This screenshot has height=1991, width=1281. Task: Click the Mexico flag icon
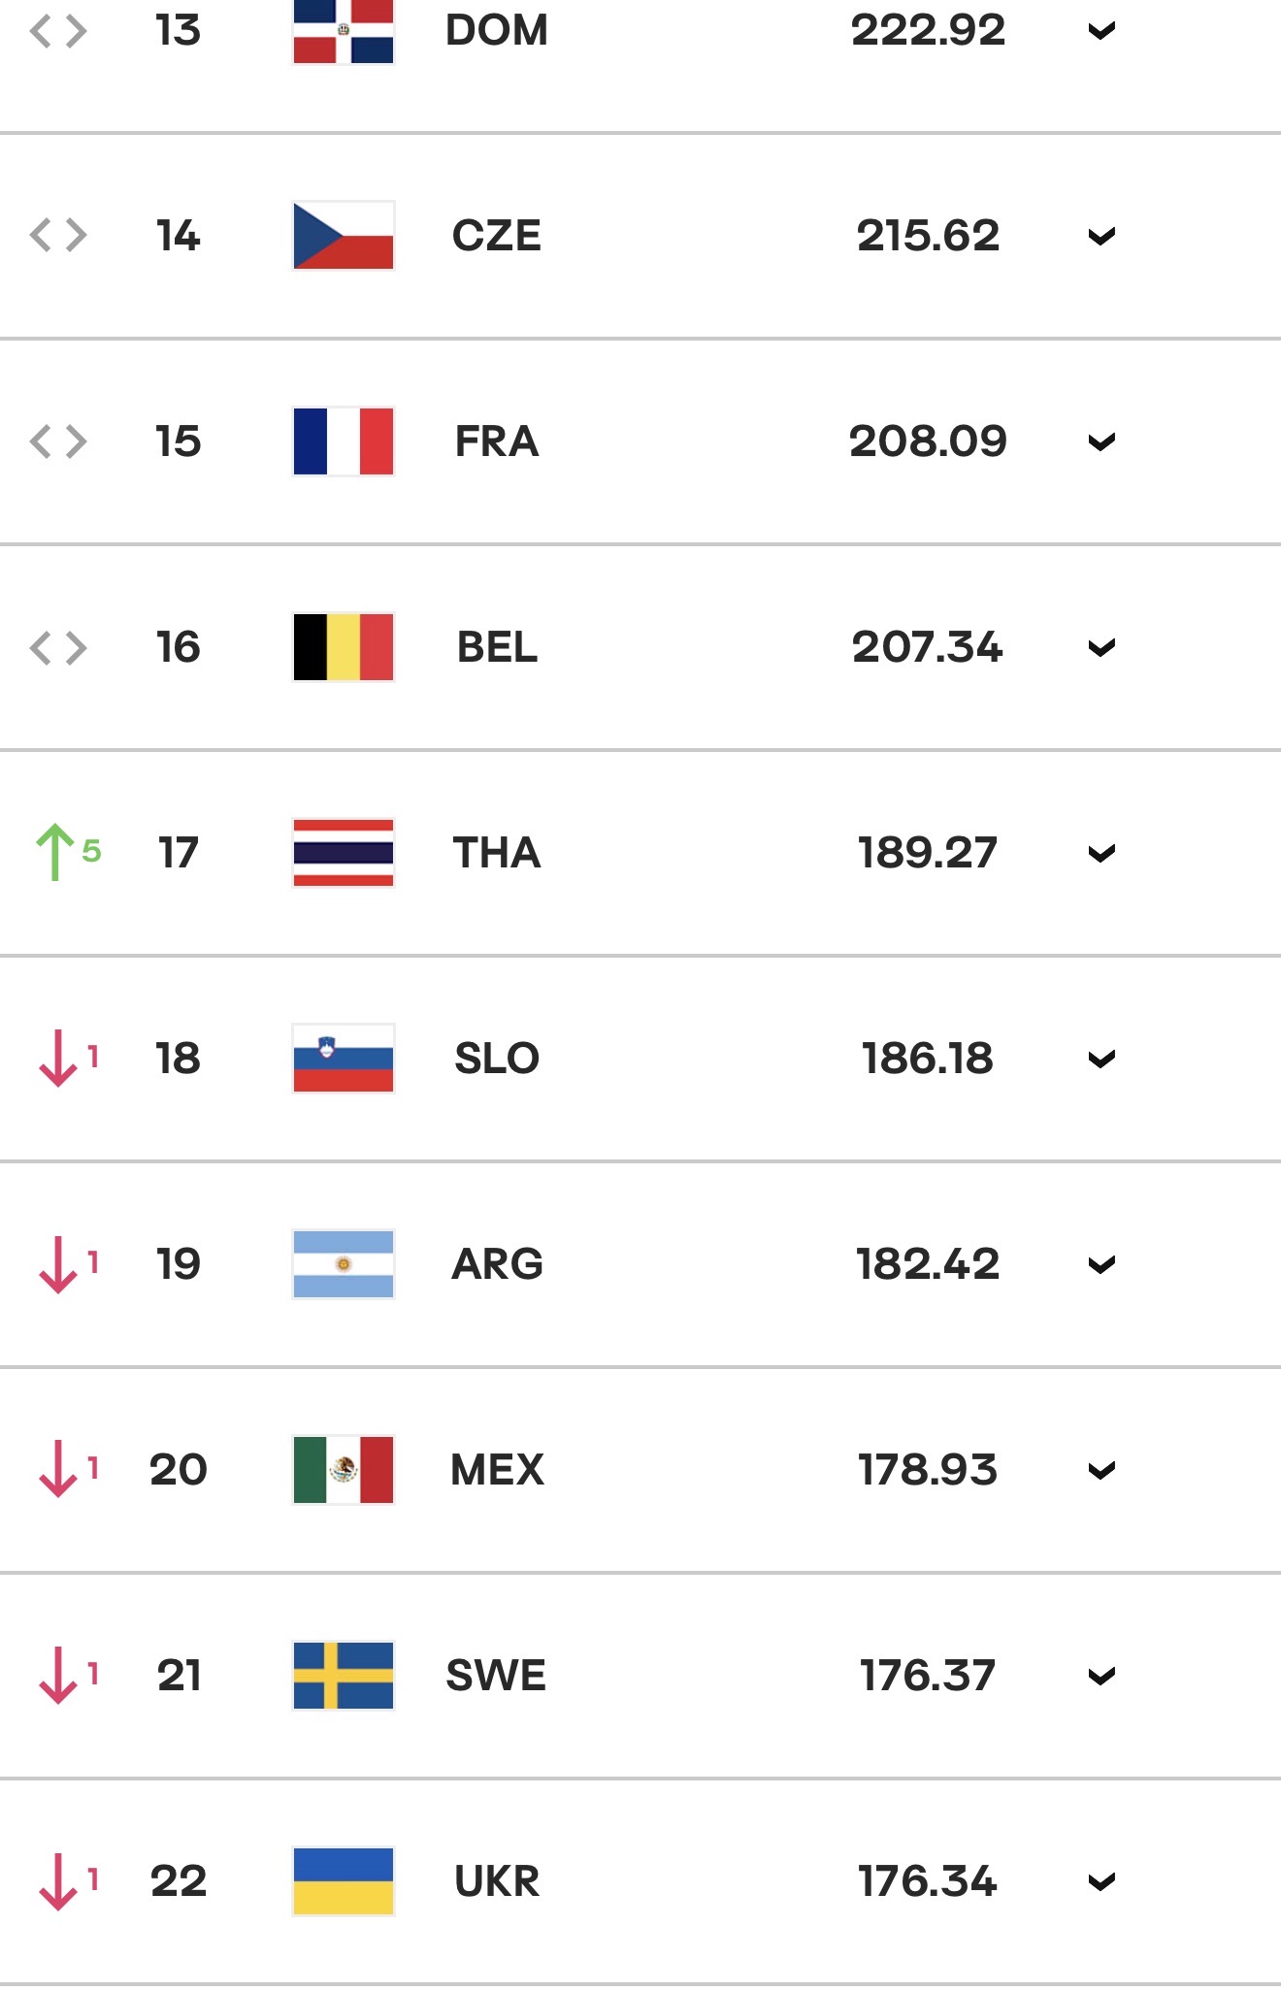[x=344, y=1470]
